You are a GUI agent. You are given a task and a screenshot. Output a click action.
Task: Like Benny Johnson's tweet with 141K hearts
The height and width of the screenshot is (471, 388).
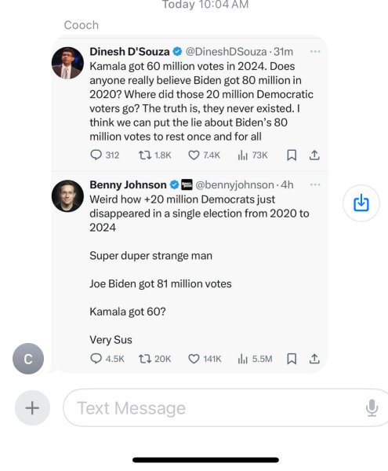pos(194,359)
